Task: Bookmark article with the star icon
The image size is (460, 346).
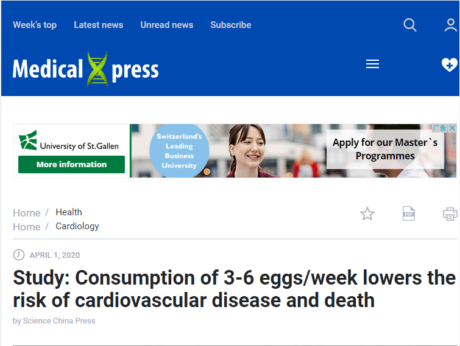Action: pyautogui.click(x=367, y=213)
